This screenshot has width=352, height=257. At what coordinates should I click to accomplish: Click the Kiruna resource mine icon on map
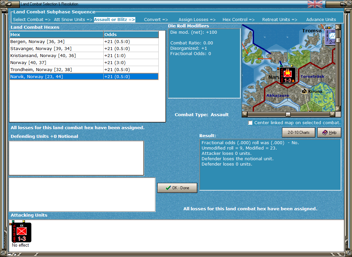click(304, 91)
